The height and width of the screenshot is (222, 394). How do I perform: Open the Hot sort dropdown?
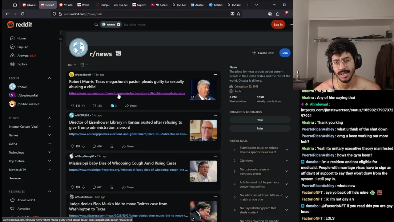tap(72, 65)
